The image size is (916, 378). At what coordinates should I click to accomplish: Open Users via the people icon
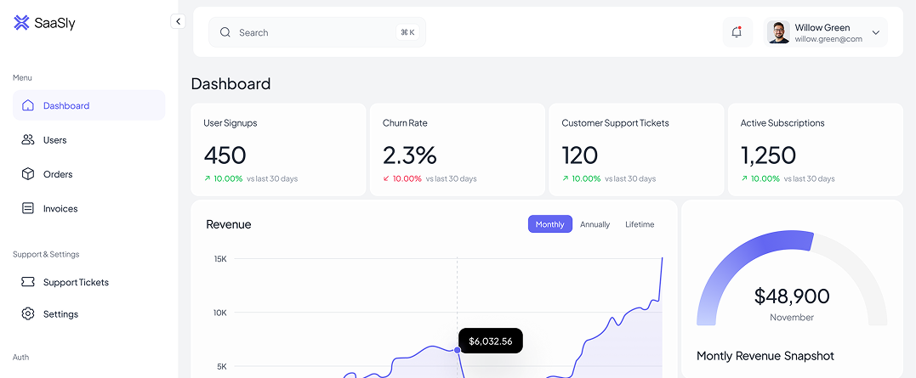point(28,140)
